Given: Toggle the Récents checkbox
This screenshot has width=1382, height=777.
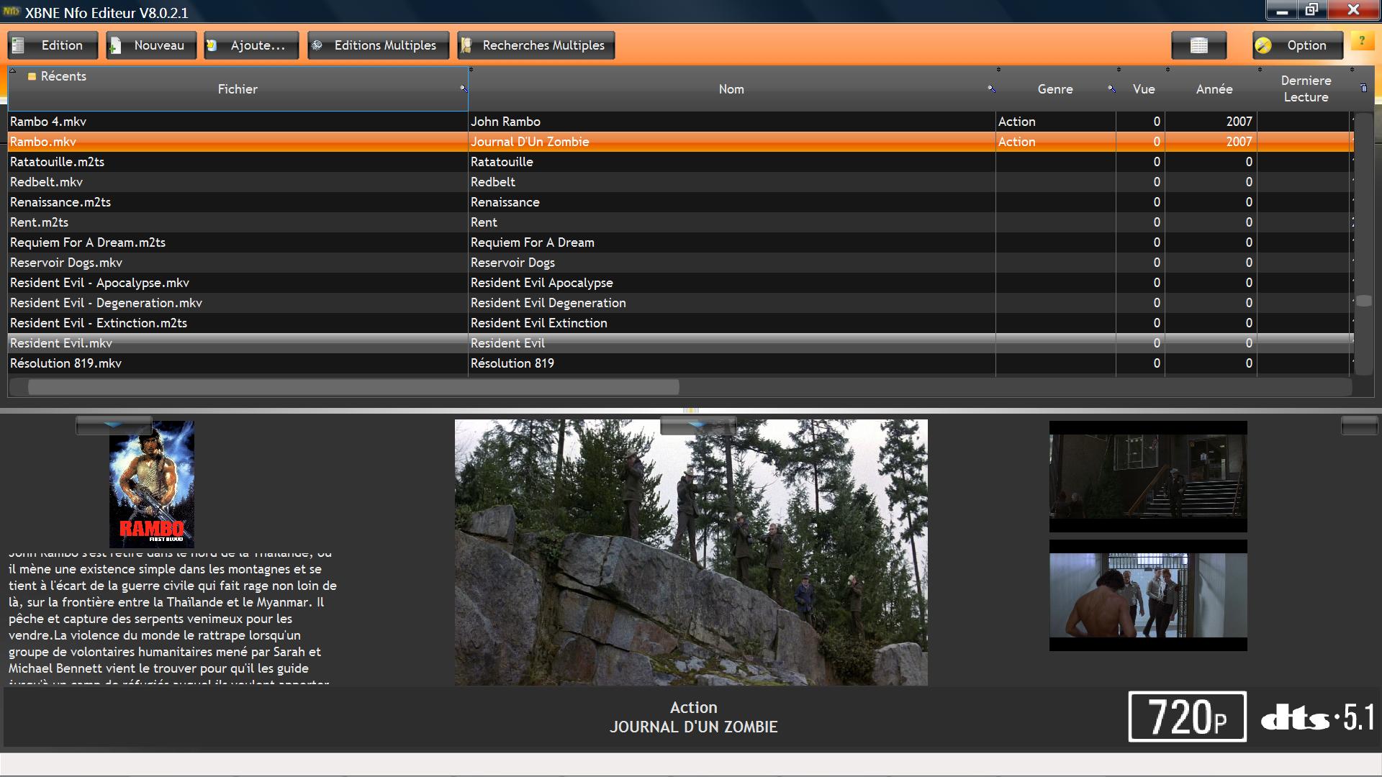Looking at the screenshot, I should click(x=32, y=76).
